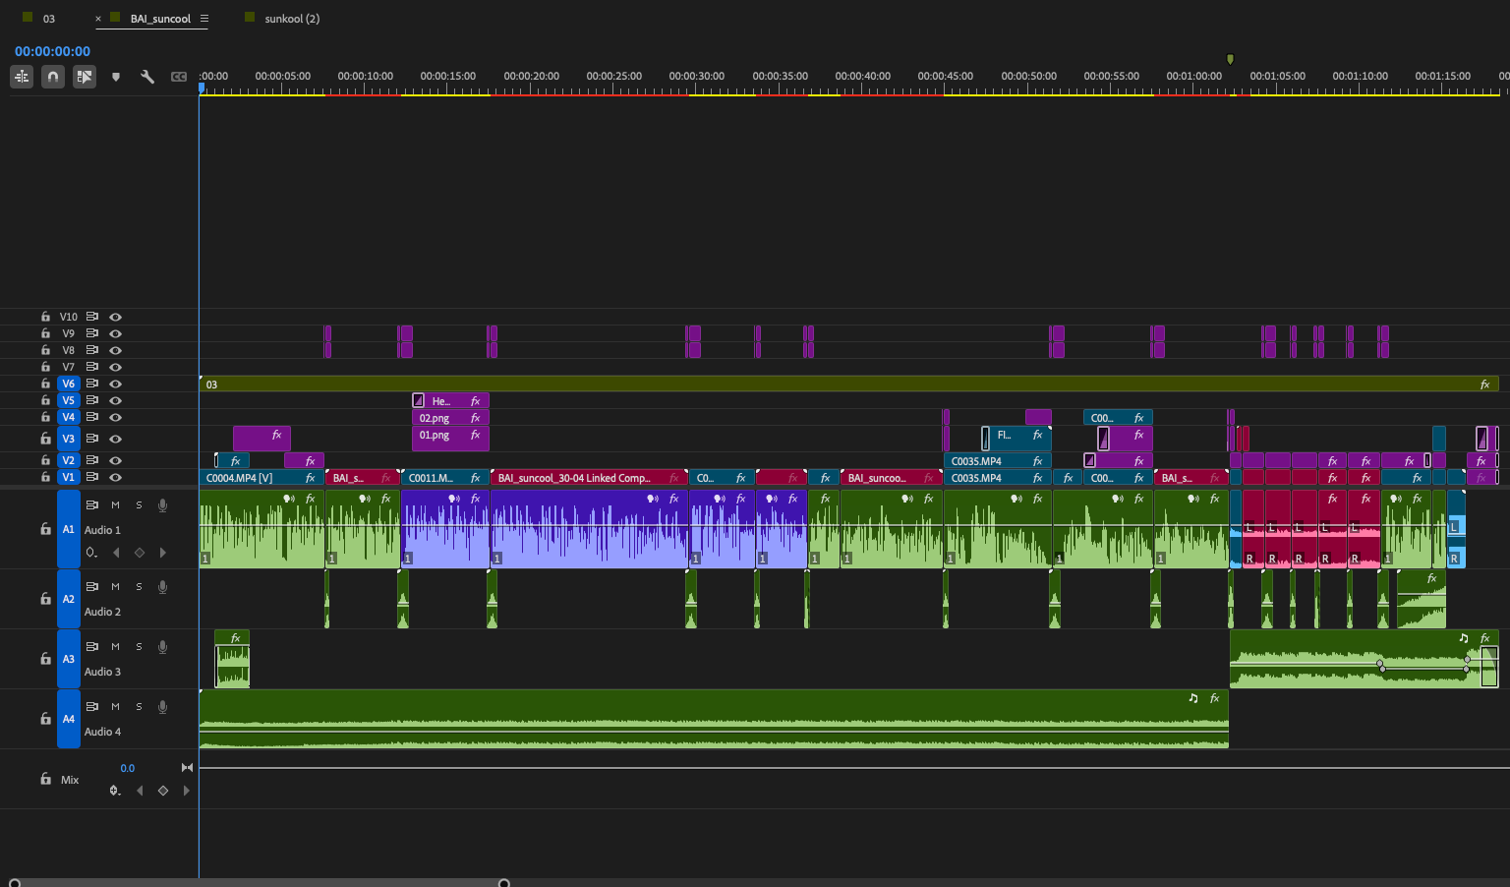Hide track V4 output with eye icon
Viewport: 1510px width, 887px height.
pyautogui.click(x=115, y=417)
